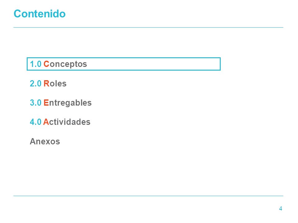Click the blue border of the Conceptos box
298x223 pixels.
[x=124, y=58]
